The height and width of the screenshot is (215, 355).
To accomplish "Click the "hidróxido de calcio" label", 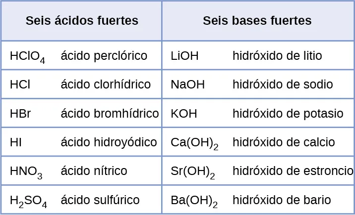I will (x=284, y=142).
